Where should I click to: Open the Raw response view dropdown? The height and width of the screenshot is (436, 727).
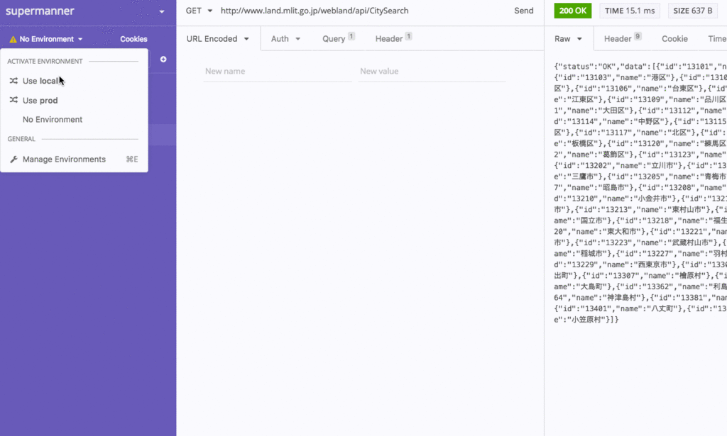pyautogui.click(x=568, y=39)
